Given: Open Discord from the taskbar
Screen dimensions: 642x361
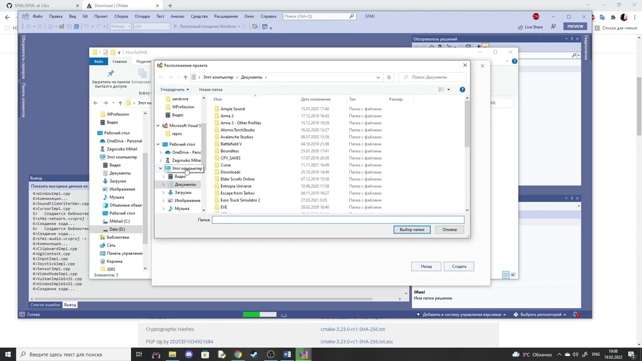Looking at the screenshot, I should (189, 354).
